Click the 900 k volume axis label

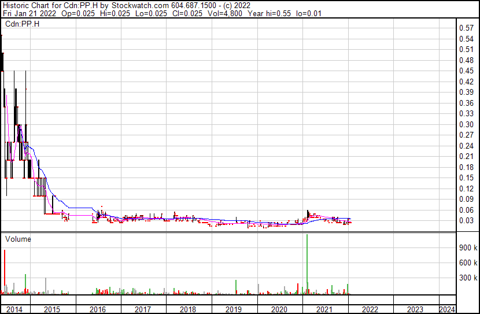pyautogui.click(x=468, y=247)
